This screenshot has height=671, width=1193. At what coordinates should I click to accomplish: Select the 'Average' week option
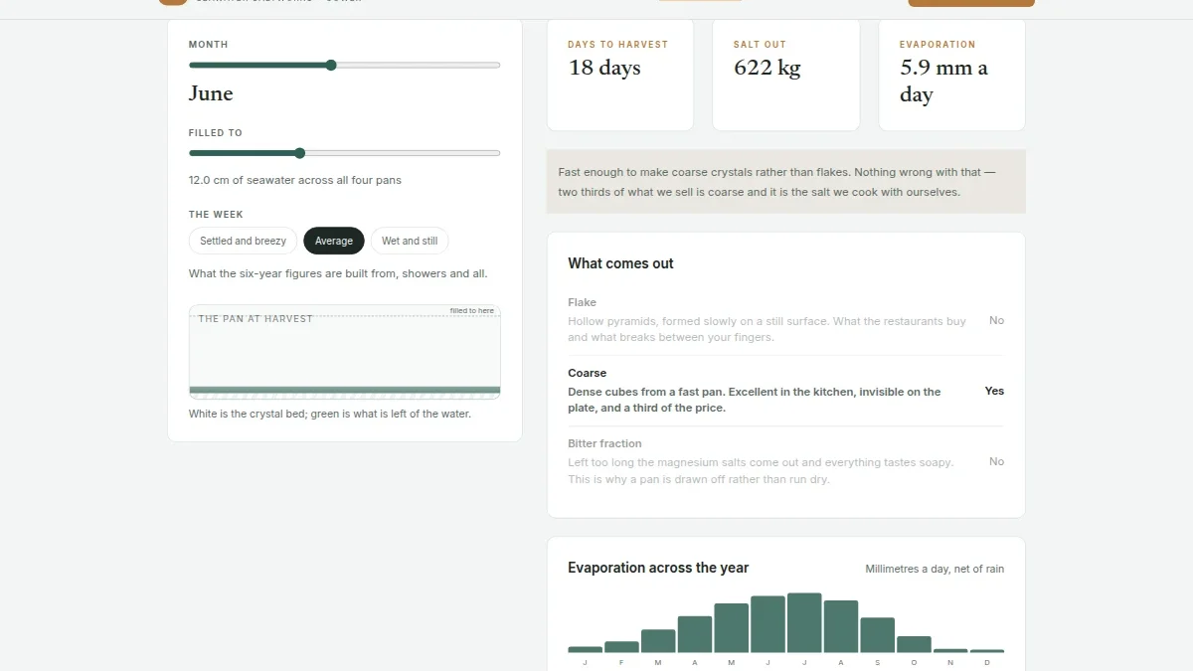[x=334, y=241]
